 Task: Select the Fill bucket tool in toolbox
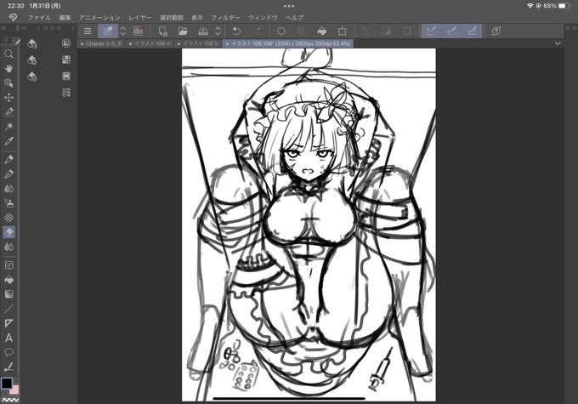(8, 280)
